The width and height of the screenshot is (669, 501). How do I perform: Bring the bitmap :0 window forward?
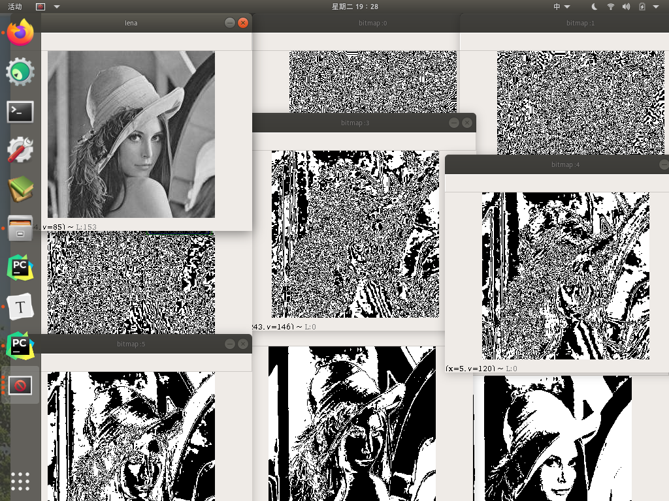372,23
